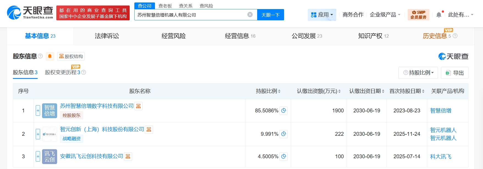The width and height of the screenshot is (483, 169).
Task: Expand row 1 shareholder plus toggle
Action: point(38,110)
